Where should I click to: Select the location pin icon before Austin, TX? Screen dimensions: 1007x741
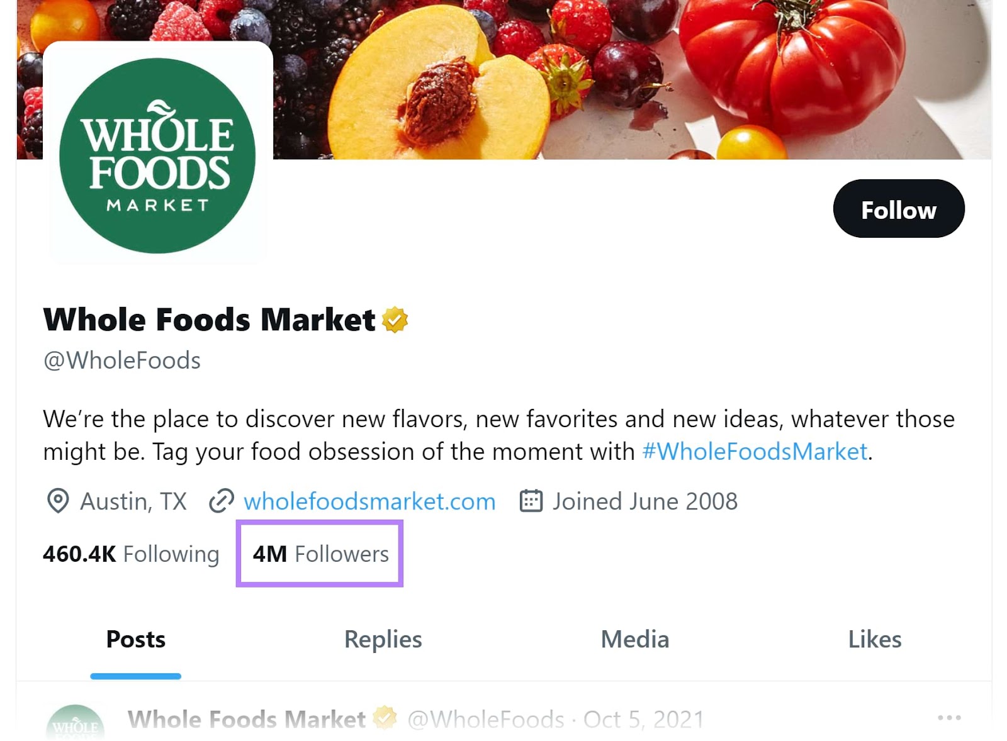pyautogui.click(x=57, y=501)
